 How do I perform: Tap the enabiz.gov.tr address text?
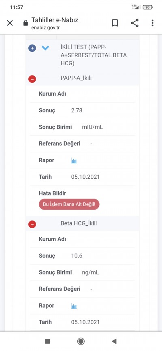46,28
